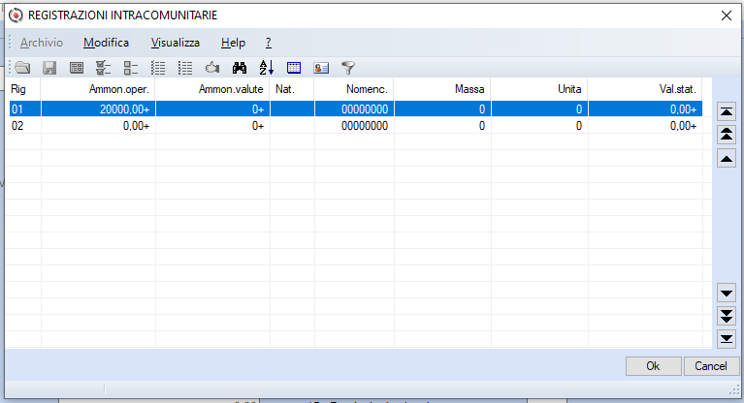Click the 20000,00+ amount cell
Image resolution: width=744 pixels, height=403 pixels.
(98, 109)
